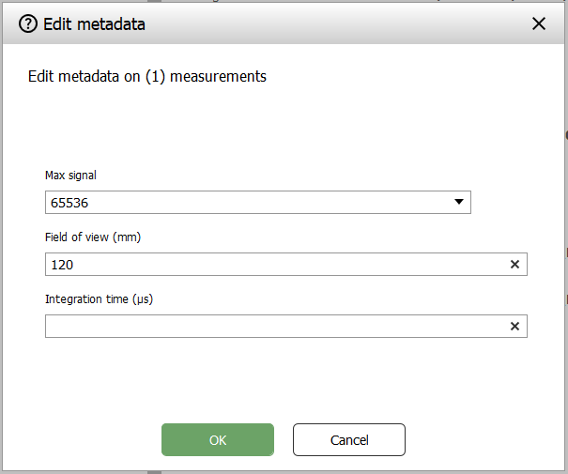The height and width of the screenshot is (474, 568).
Task: Click the 'Edit metadata' title bar text
Action: [x=94, y=24]
